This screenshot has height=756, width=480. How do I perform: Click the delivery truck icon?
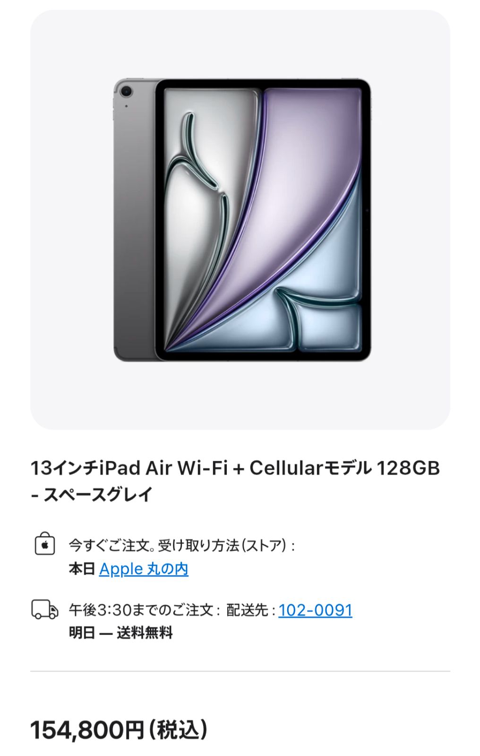(45, 610)
